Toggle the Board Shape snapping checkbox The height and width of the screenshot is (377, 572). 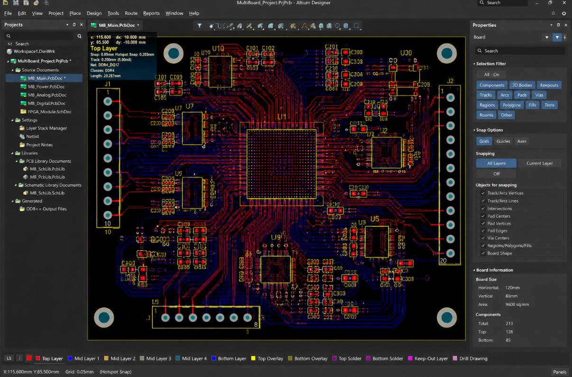coord(483,253)
